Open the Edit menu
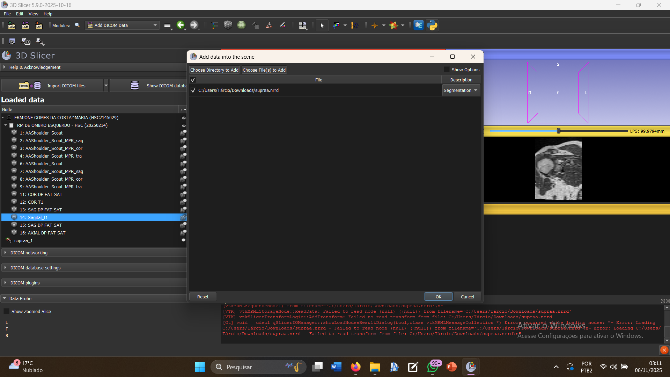This screenshot has height=377, width=670. [20, 14]
